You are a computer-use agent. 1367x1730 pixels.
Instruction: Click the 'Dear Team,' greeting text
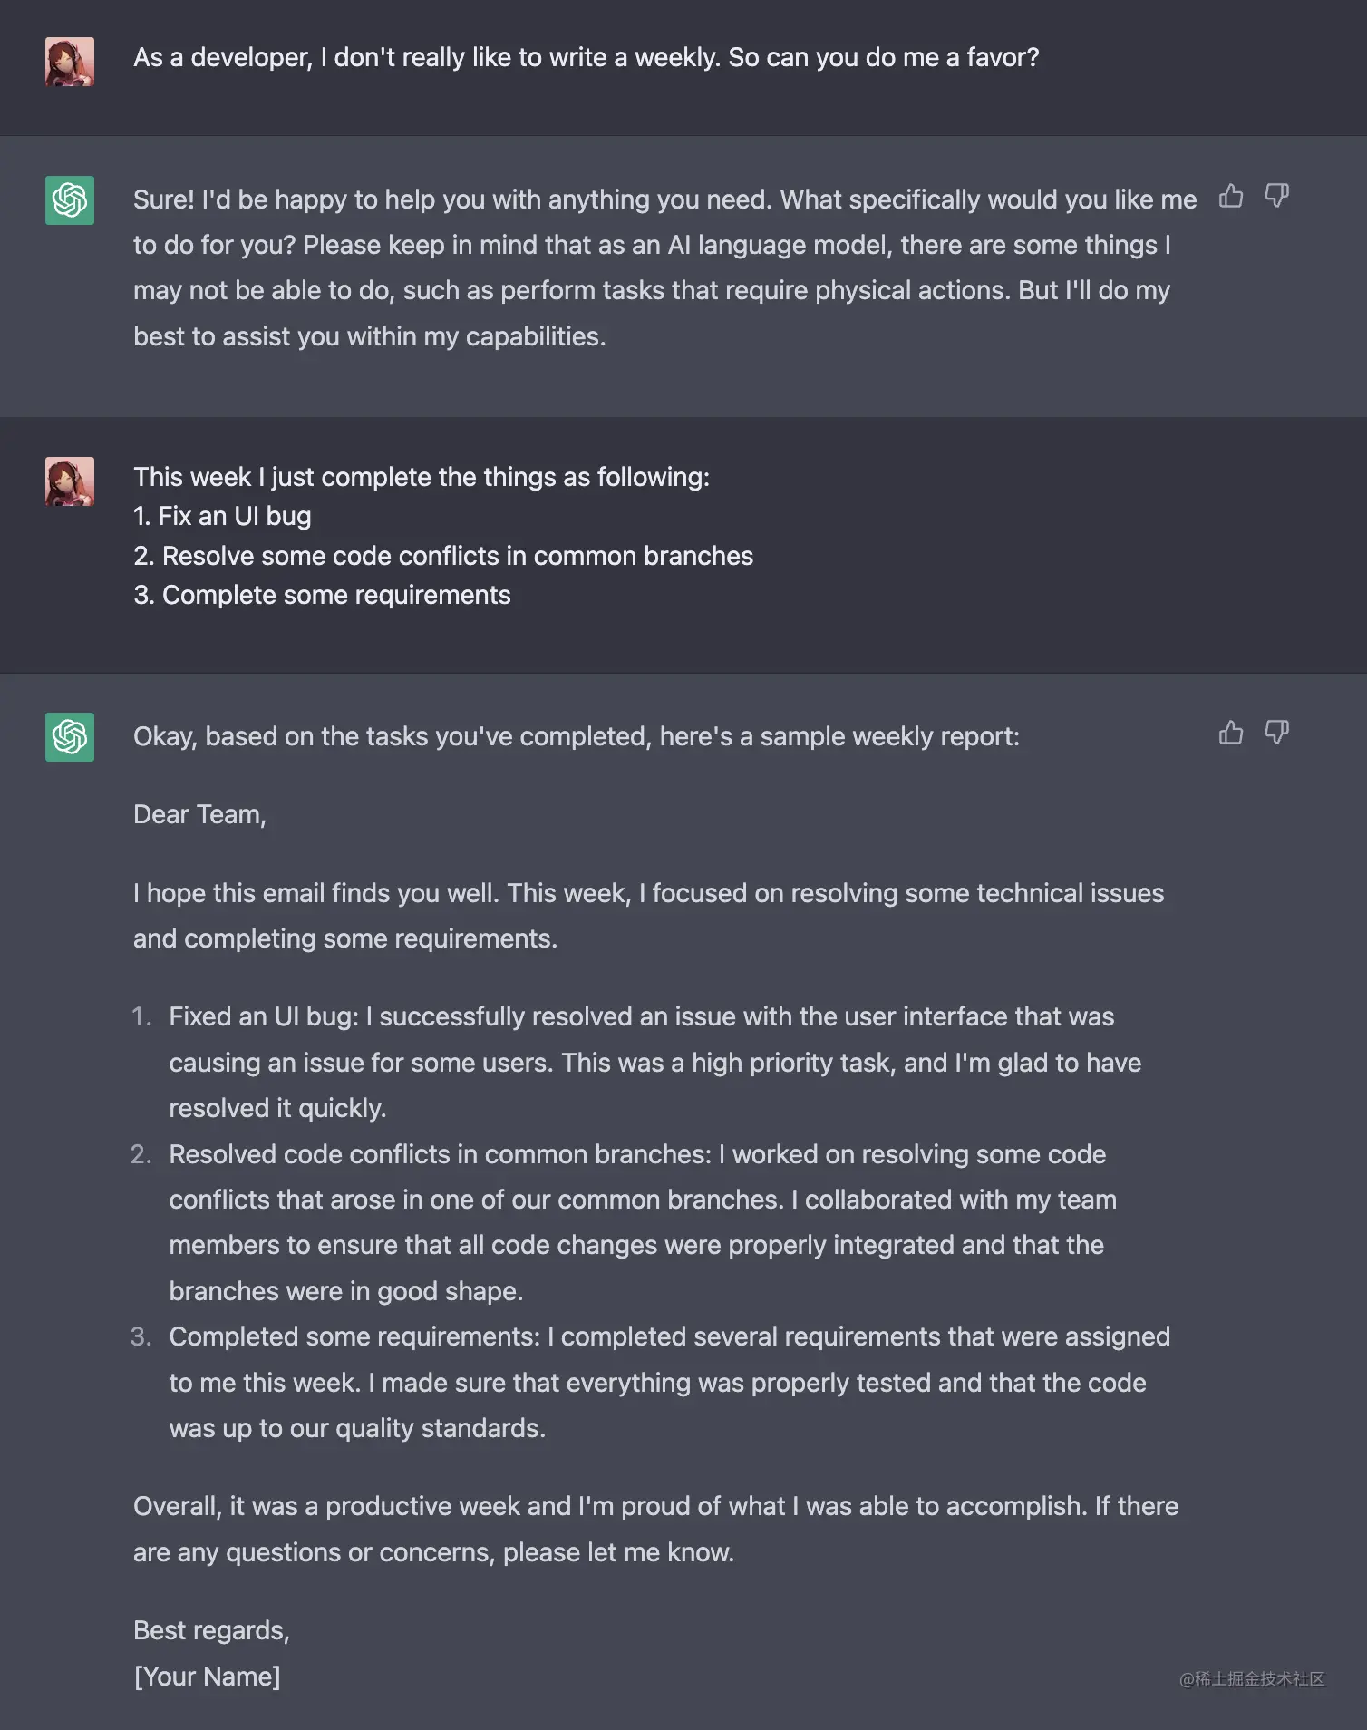point(199,814)
